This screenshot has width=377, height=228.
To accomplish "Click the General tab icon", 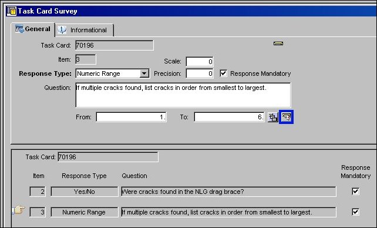I will click(x=19, y=29).
